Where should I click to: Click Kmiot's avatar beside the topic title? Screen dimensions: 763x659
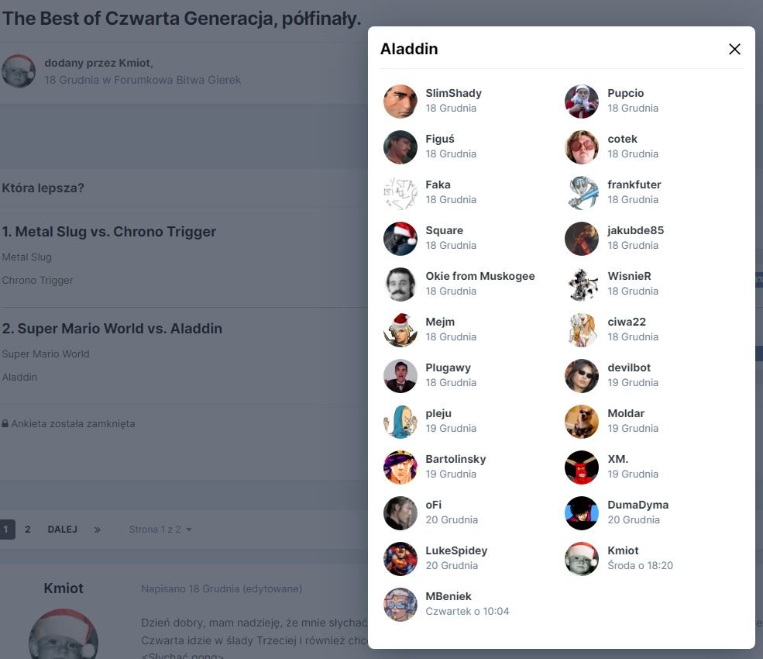(19, 71)
